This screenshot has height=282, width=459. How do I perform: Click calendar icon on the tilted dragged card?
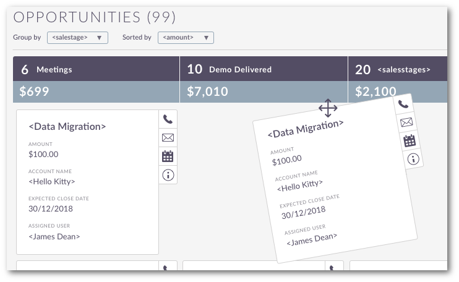point(410,141)
